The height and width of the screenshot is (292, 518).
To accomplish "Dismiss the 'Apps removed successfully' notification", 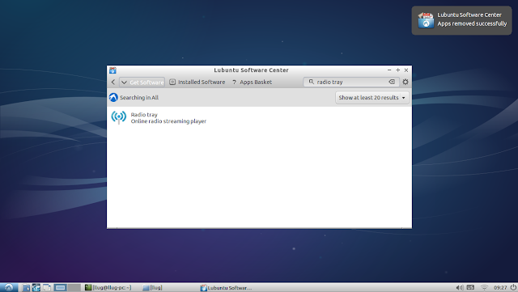I will (x=461, y=20).
